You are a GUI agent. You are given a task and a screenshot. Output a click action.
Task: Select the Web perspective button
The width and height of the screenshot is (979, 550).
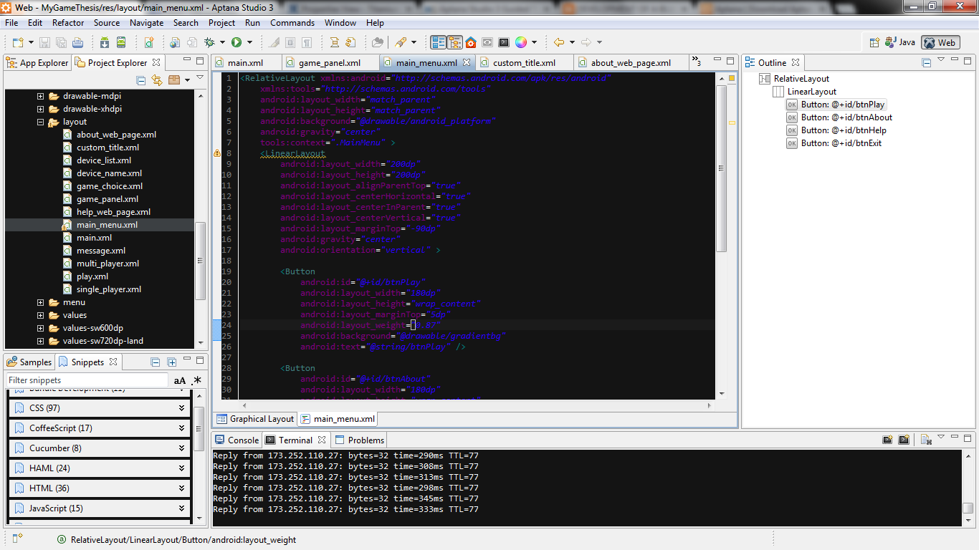(x=940, y=42)
